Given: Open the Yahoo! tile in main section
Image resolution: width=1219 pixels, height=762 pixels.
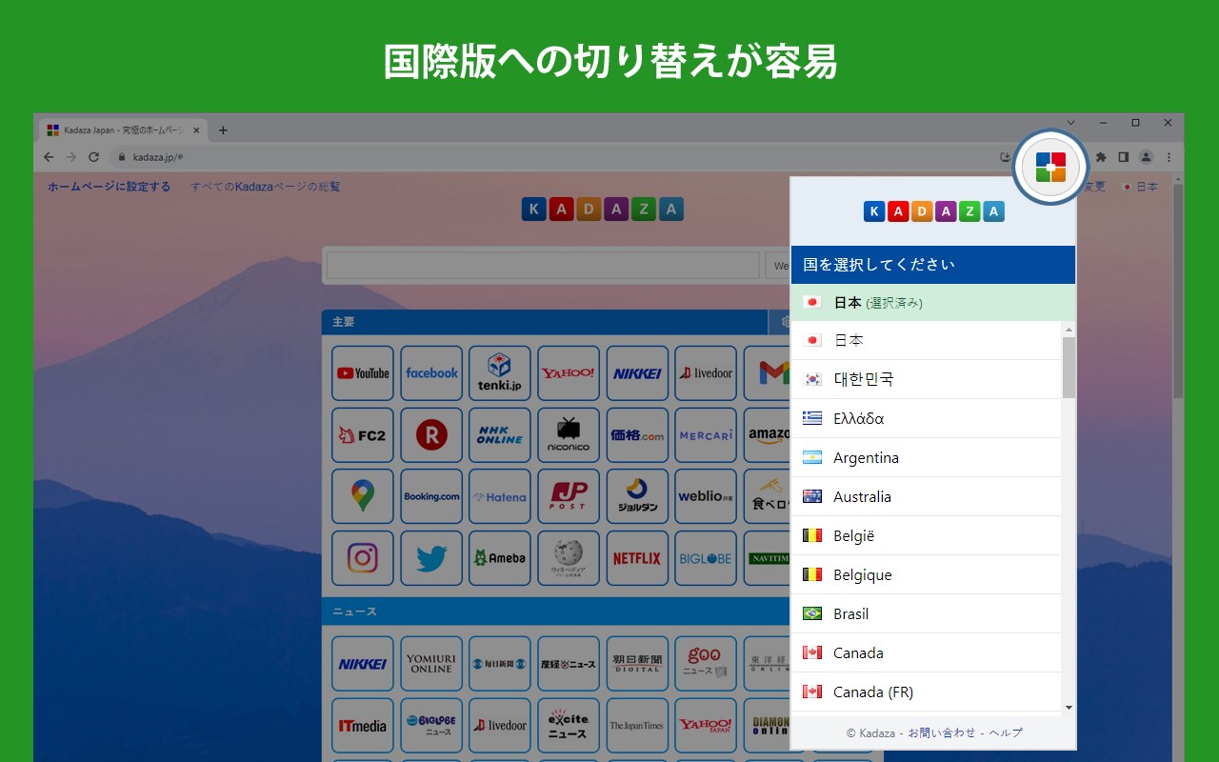Looking at the screenshot, I should tap(569, 373).
